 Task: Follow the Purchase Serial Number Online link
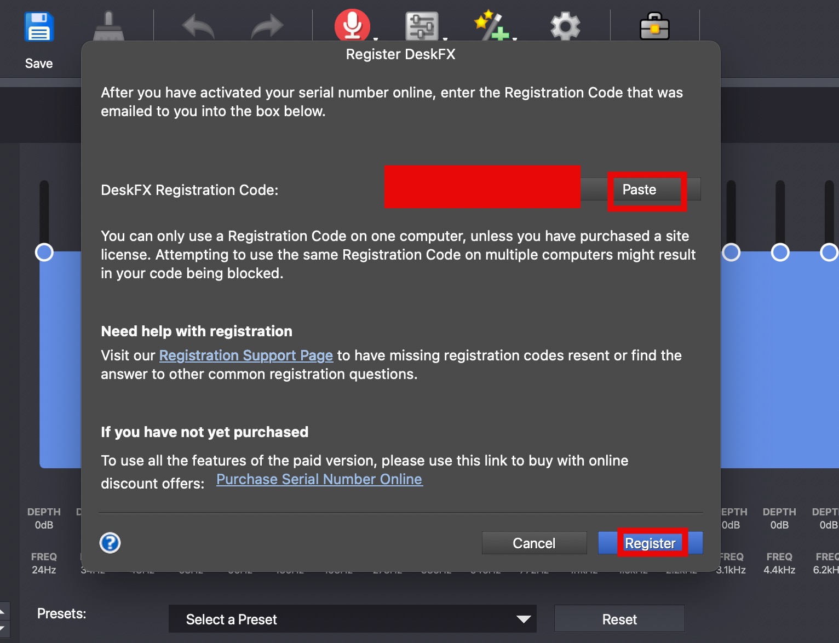pyautogui.click(x=319, y=479)
